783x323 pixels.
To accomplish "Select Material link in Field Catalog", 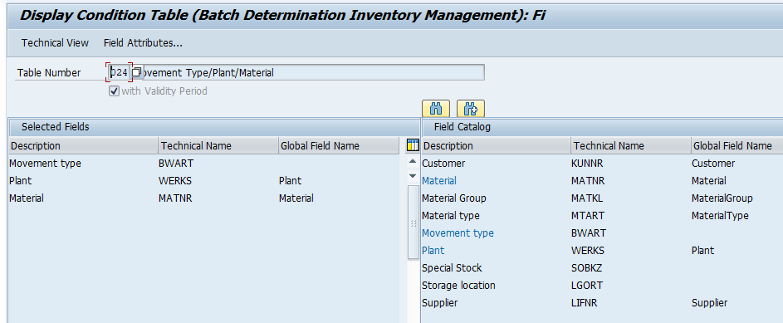I will coord(439,181).
